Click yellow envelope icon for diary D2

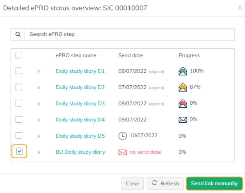click(x=183, y=88)
